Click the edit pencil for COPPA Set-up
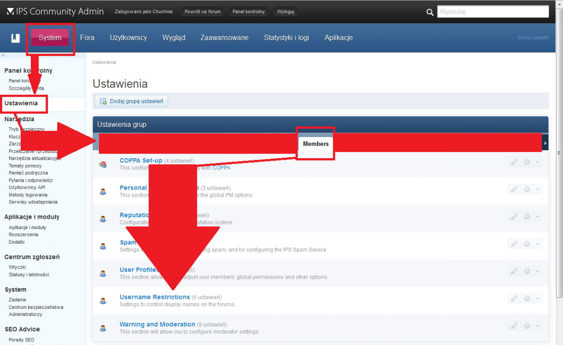 [514, 162]
